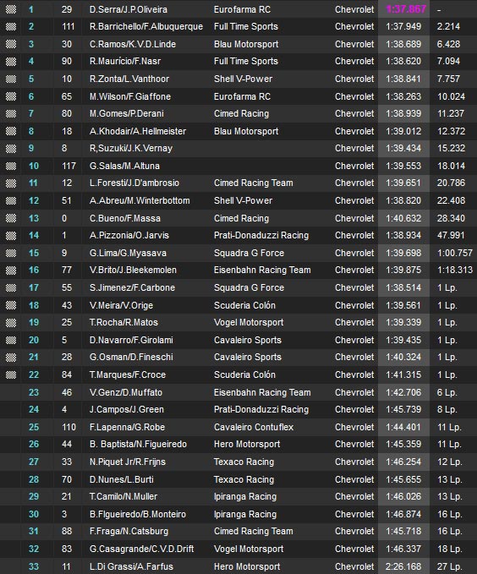
Task: Select driver pair V.Genz/D.Muffato
Action: click(126, 392)
